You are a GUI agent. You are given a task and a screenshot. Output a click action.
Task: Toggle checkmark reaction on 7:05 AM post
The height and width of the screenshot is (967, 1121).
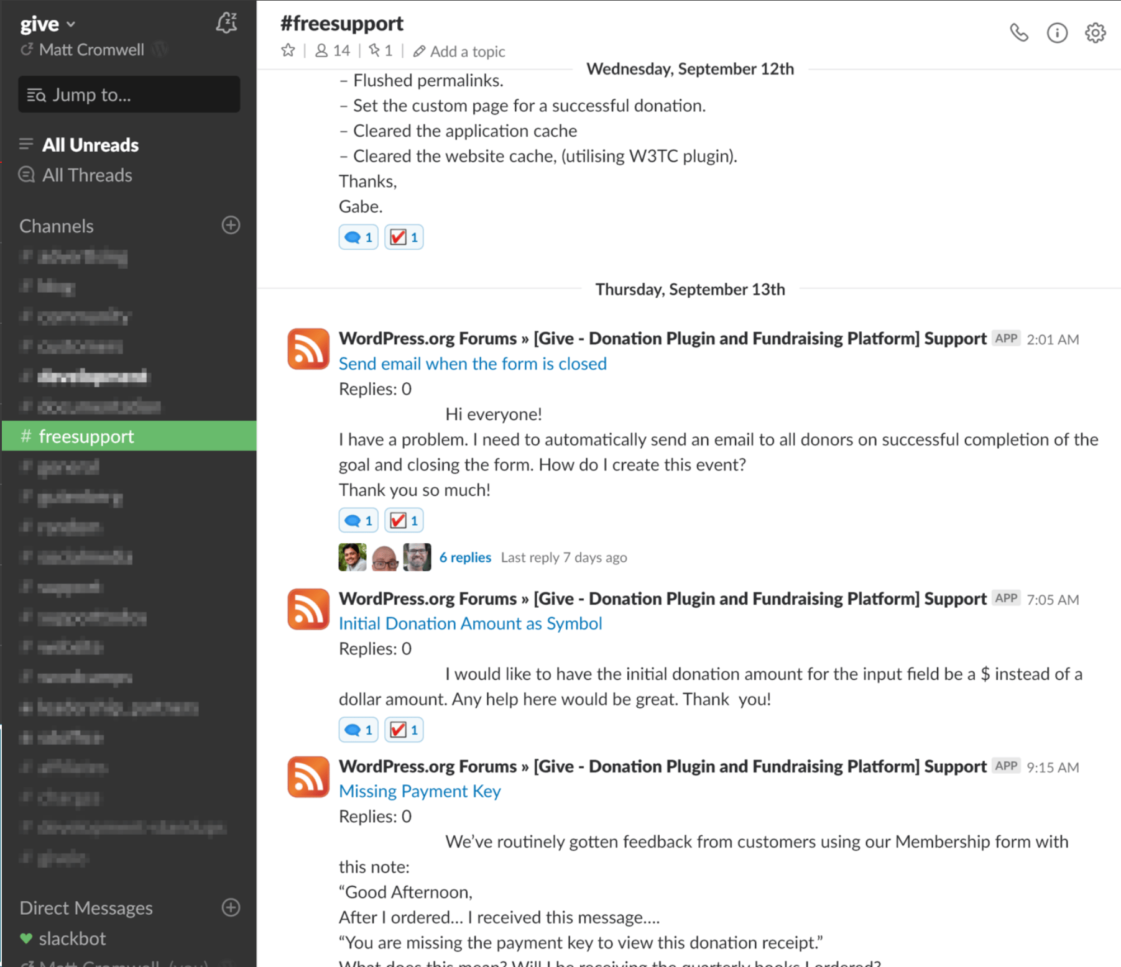point(404,730)
